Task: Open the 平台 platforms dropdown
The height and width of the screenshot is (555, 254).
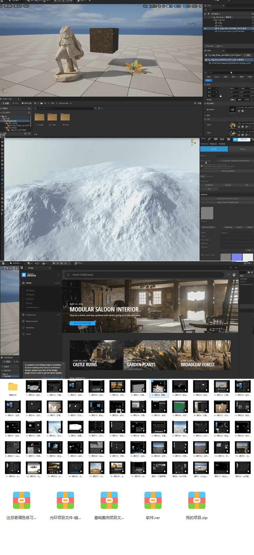Action: click(x=79, y=263)
